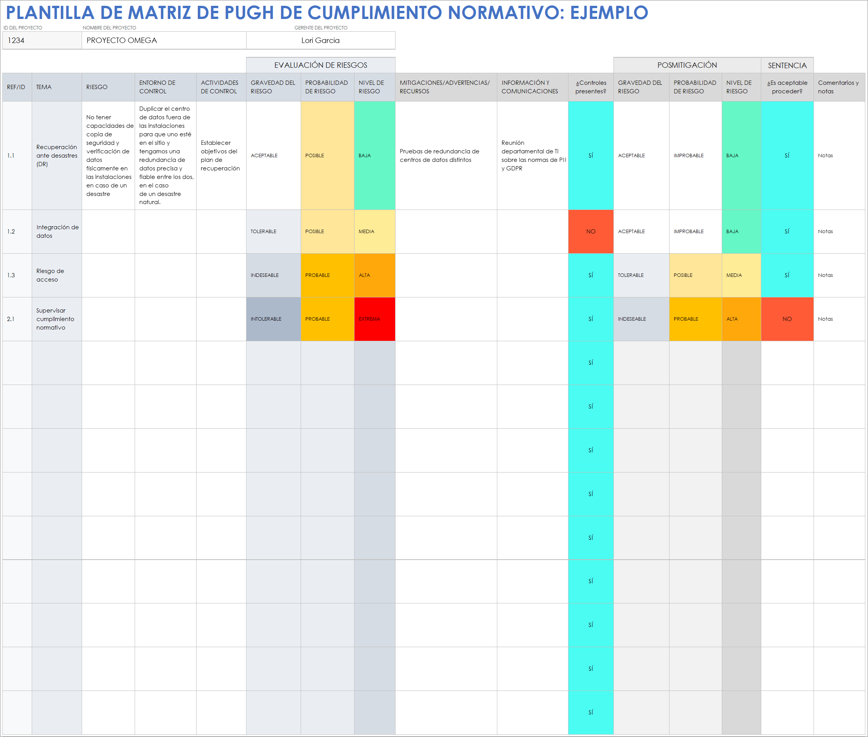Select the Reunión departamental de TI cell

[532, 155]
